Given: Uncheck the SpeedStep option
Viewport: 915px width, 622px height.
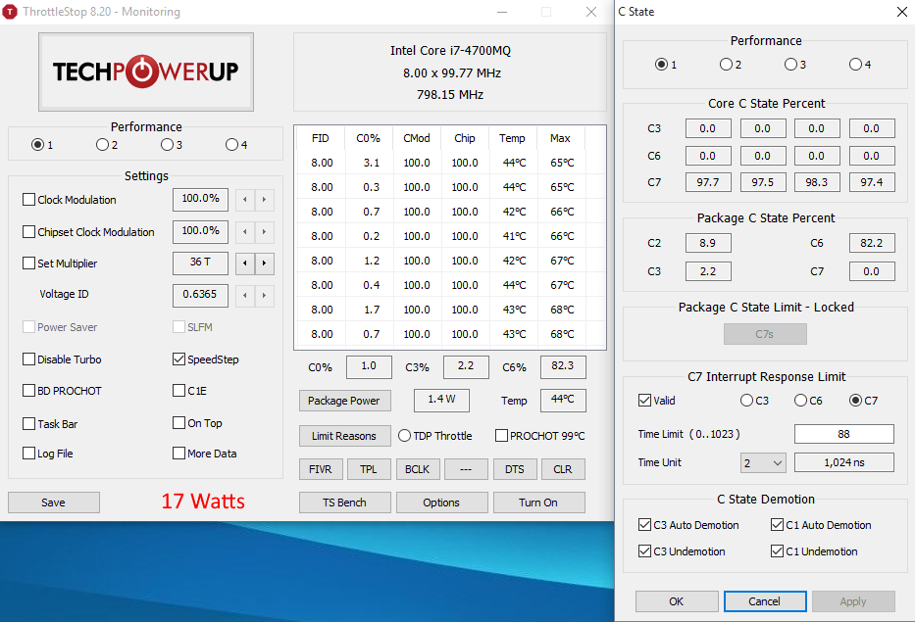Looking at the screenshot, I should 179,359.
